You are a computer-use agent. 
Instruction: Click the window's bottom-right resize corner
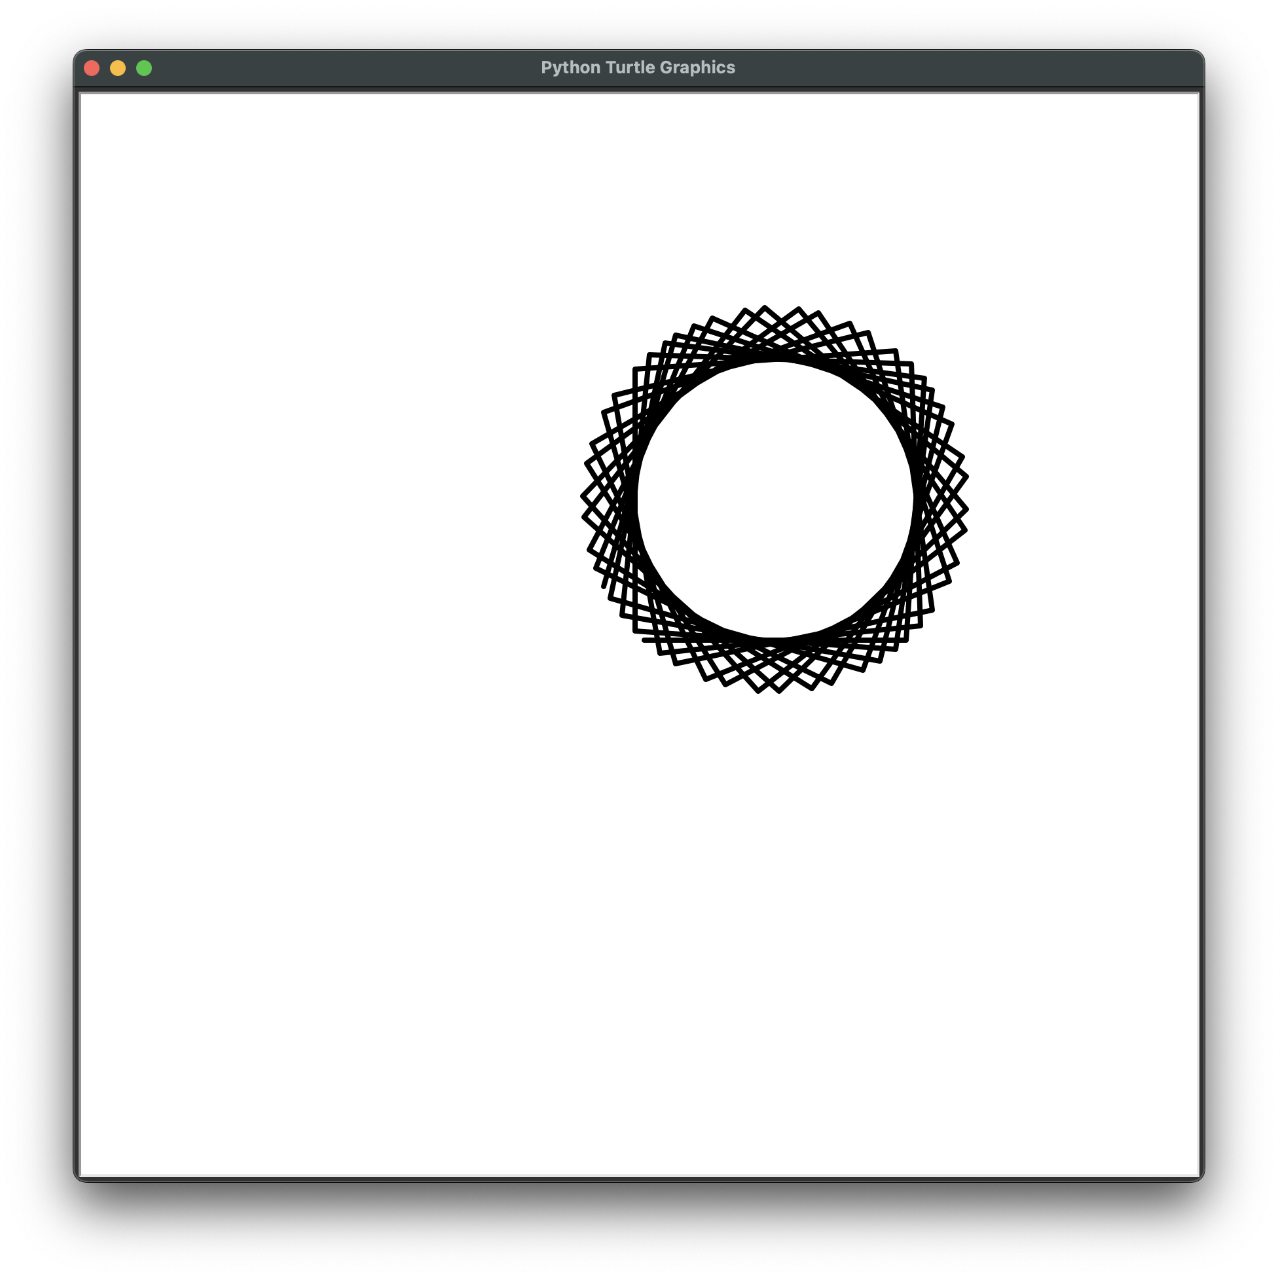[x=1201, y=1178]
